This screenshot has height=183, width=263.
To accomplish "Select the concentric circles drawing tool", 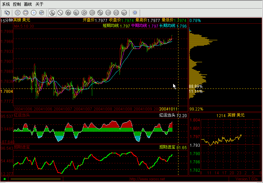I will point(84,13).
